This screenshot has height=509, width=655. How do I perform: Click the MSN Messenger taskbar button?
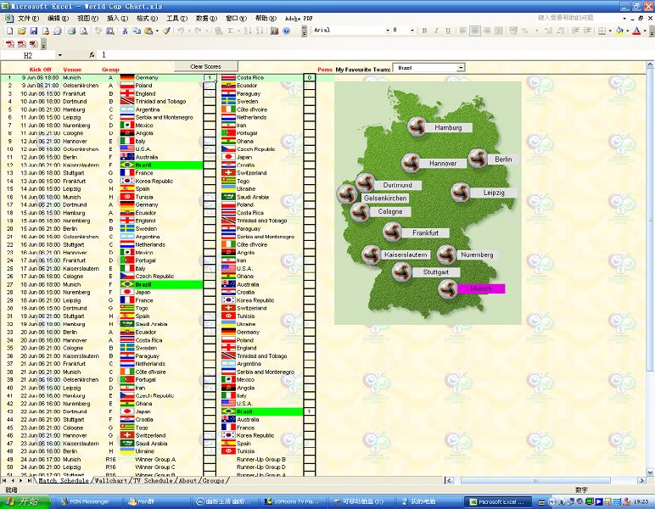pos(88,501)
